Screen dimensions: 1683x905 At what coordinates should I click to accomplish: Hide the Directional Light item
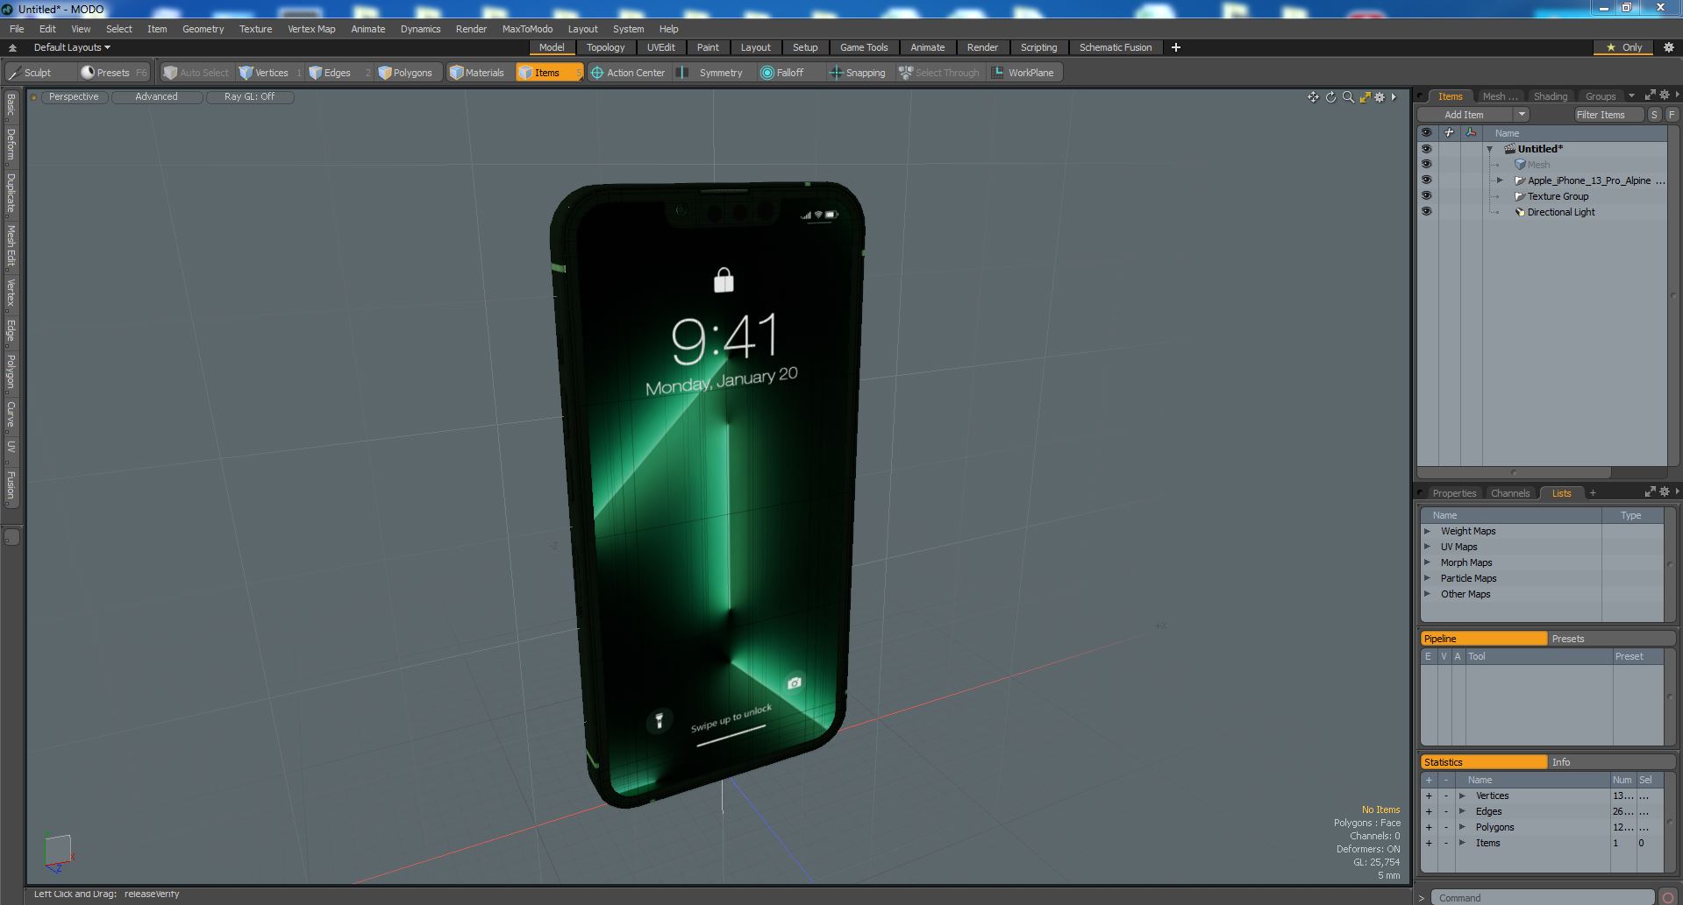pos(1426,212)
